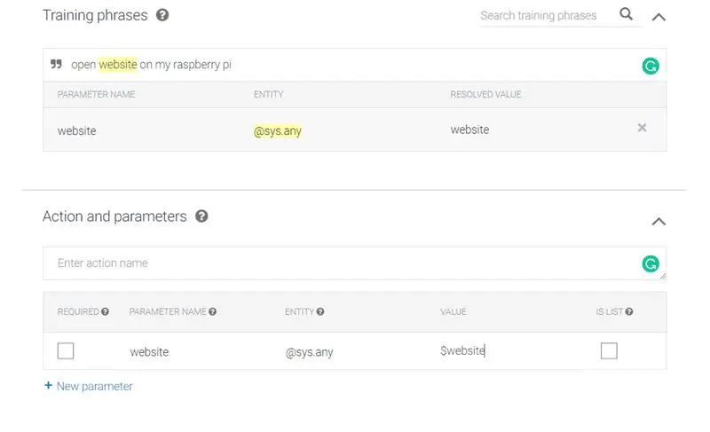The image size is (710, 432).
Task: Click Grammarly icon in action name field
Action: pyautogui.click(x=651, y=263)
